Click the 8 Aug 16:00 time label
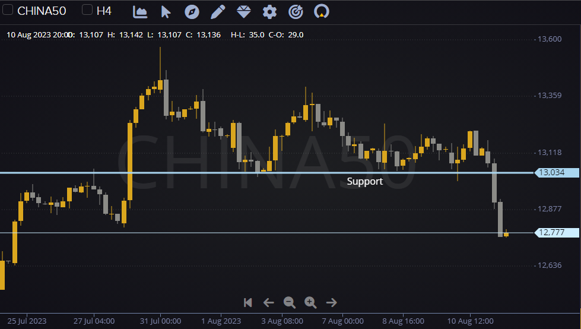The height and width of the screenshot is (329, 581). tap(403, 321)
